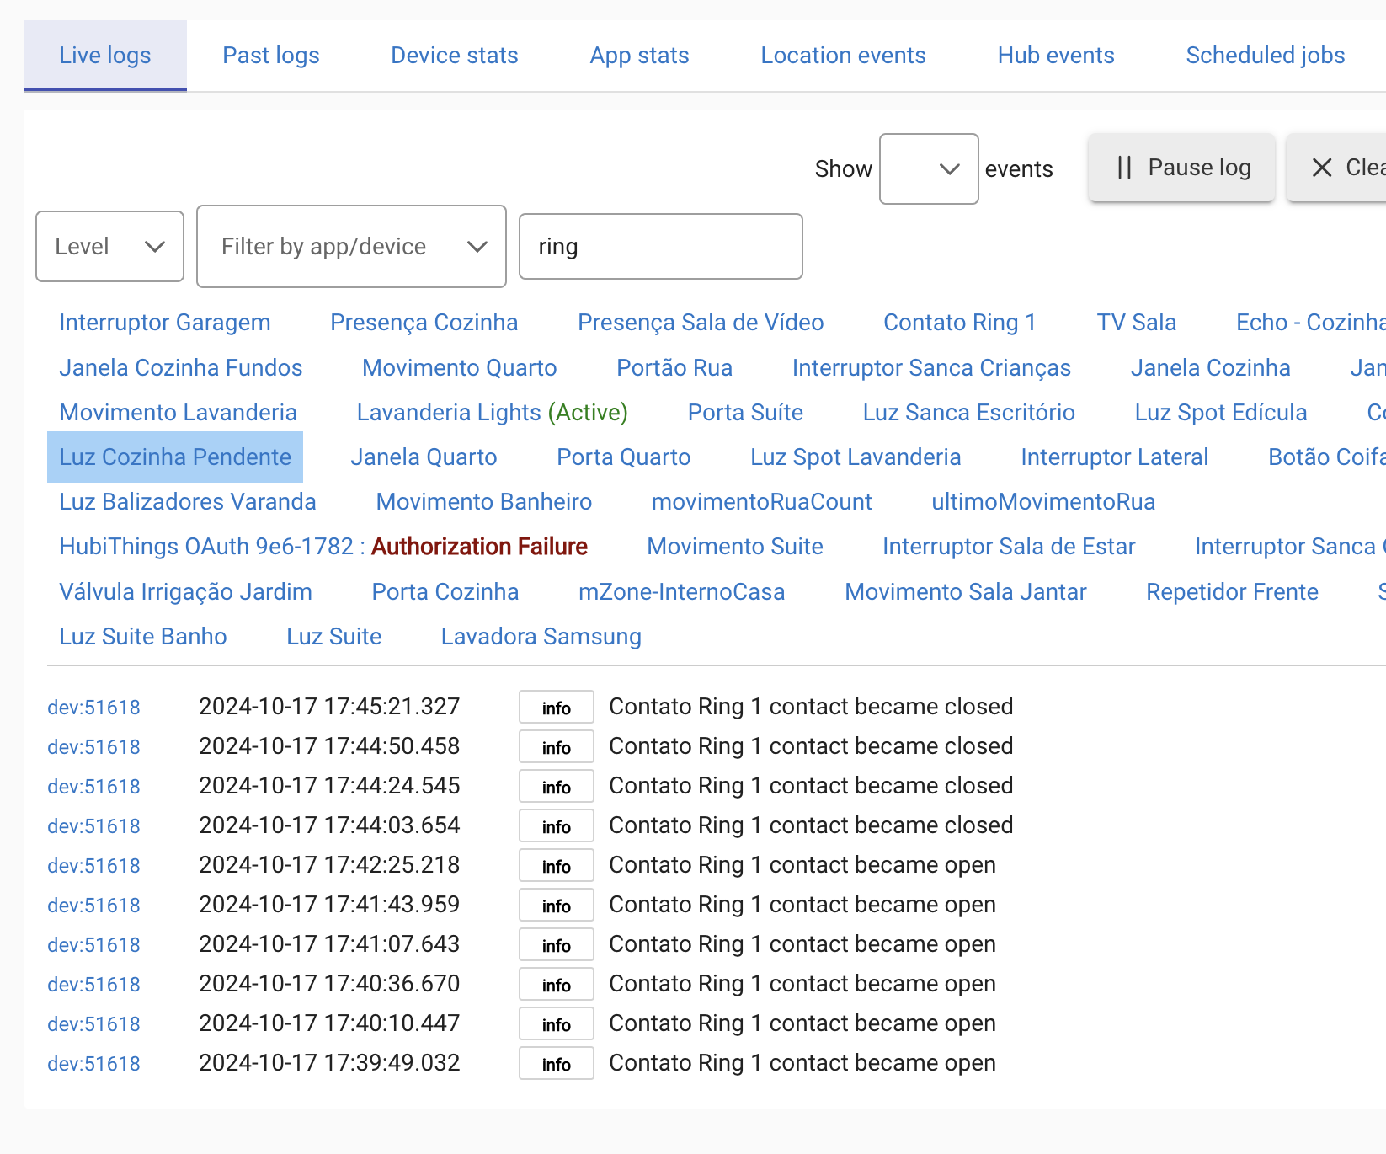
Task: Open the Filter by app/device dropdown
Action: tap(351, 246)
